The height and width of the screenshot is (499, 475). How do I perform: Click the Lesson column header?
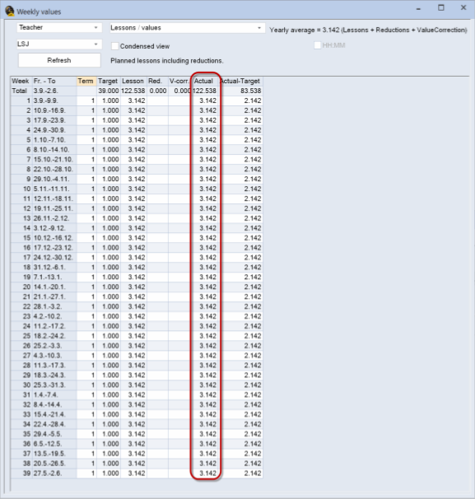(133, 82)
